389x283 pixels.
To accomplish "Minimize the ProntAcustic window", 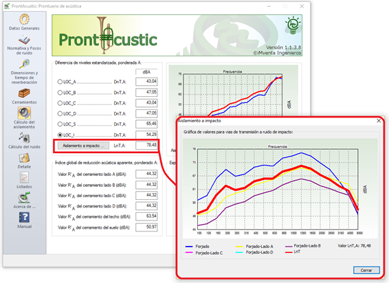I will click(x=269, y=6).
